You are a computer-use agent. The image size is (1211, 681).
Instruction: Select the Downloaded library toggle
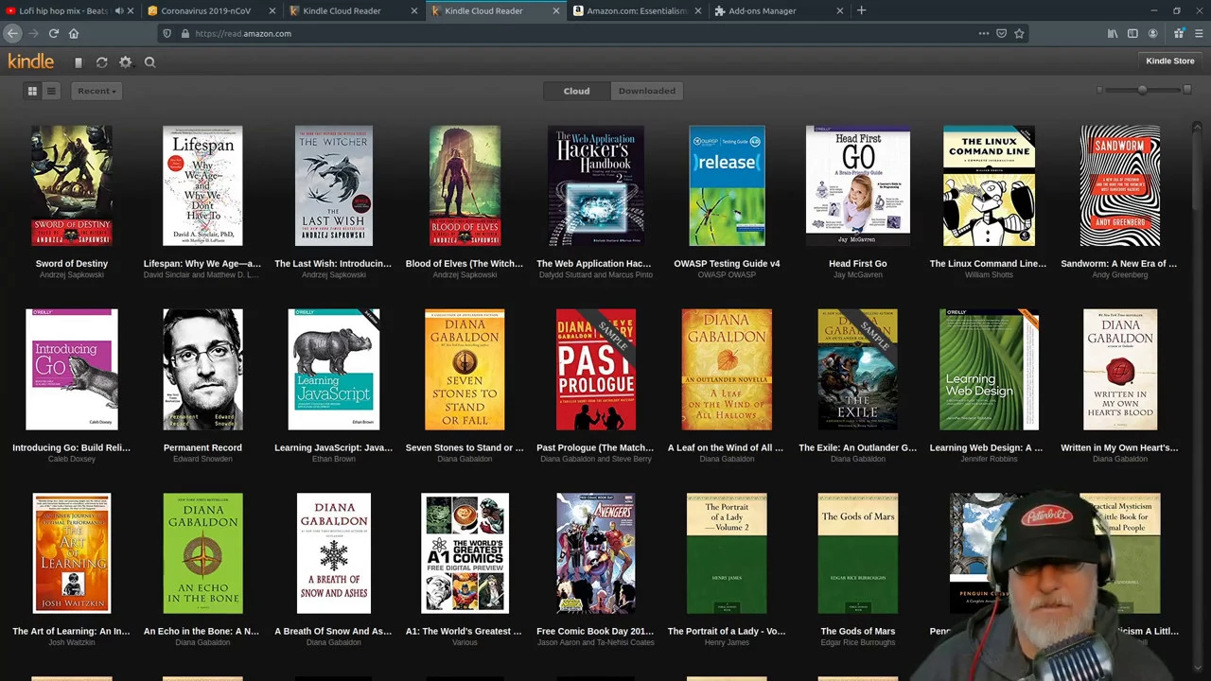647,91
